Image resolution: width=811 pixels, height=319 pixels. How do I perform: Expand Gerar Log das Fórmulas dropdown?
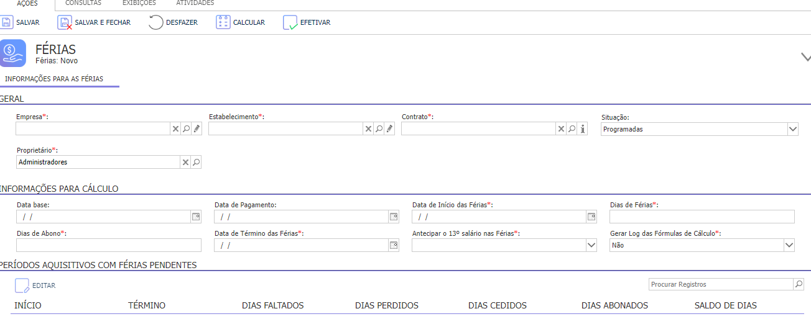coord(789,245)
